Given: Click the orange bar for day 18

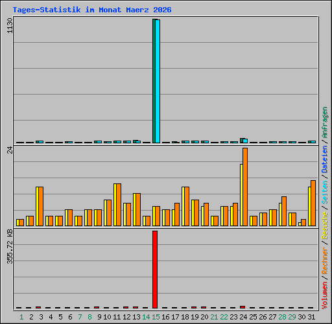Looking at the screenshot, I should (x=187, y=206).
